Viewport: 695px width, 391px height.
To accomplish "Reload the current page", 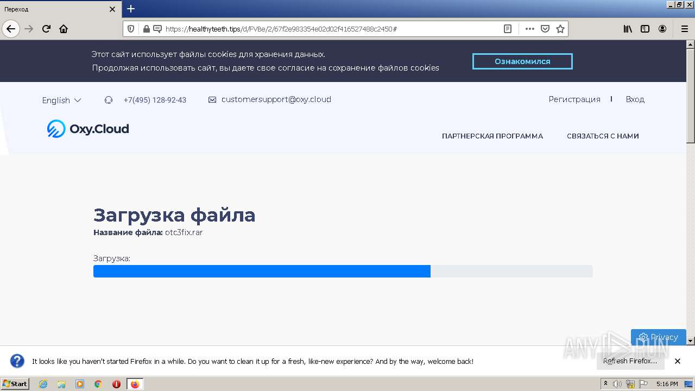I will [47, 29].
